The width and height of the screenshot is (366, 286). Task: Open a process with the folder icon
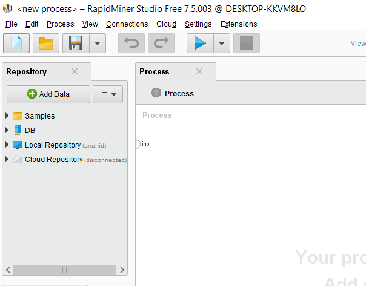pos(46,43)
